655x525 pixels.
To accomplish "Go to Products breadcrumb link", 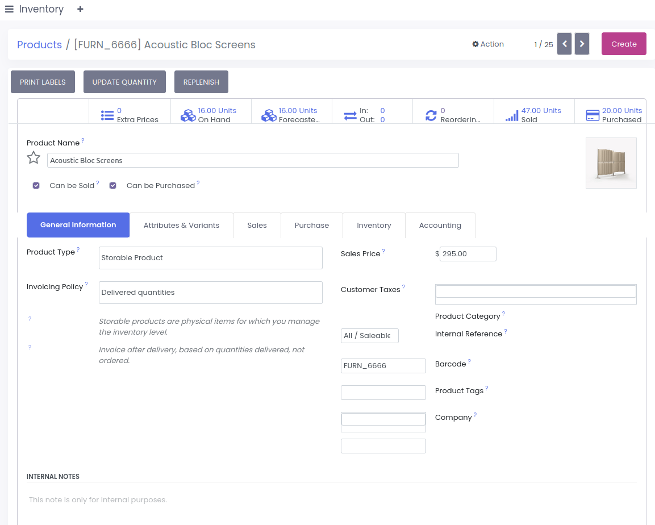I will [39, 45].
